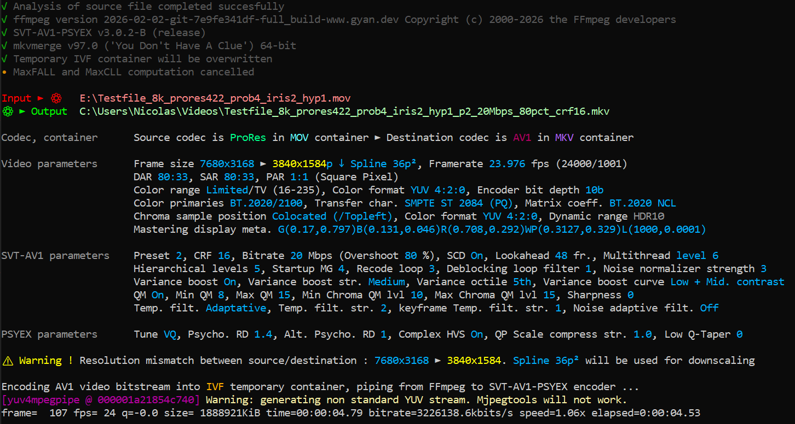795x424 pixels.
Task: Click the SCD 'On' value
Action: point(477,256)
